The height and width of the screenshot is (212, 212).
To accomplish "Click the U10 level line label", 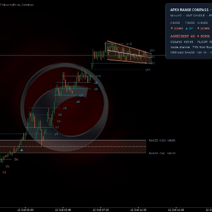I will click(98, 76).
